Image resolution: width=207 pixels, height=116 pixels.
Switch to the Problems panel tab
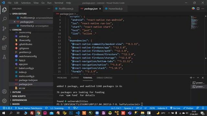click(x=62, y=78)
